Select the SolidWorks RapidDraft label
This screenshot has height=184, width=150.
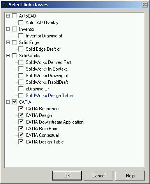point(47,82)
